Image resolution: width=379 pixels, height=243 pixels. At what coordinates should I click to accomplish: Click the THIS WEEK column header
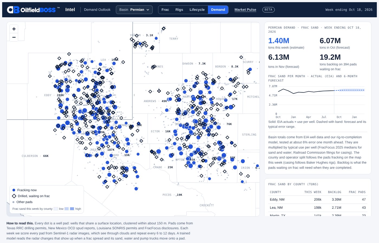(x=313, y=192)
